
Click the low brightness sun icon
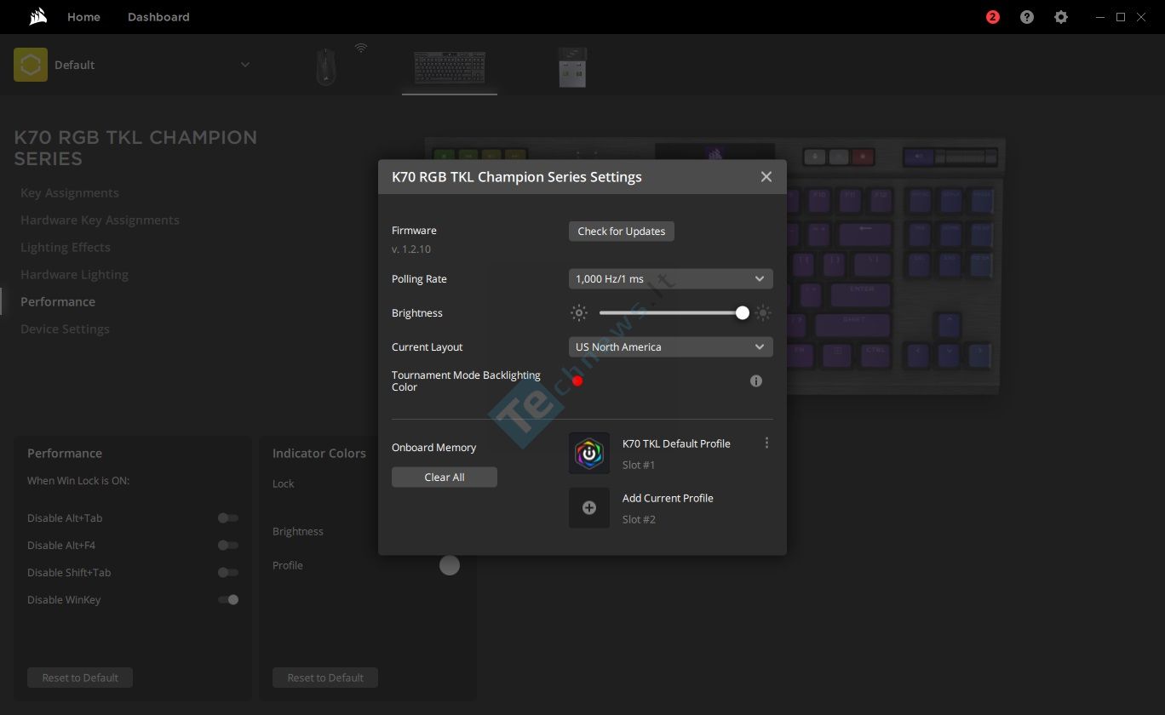tap(579, 313)
